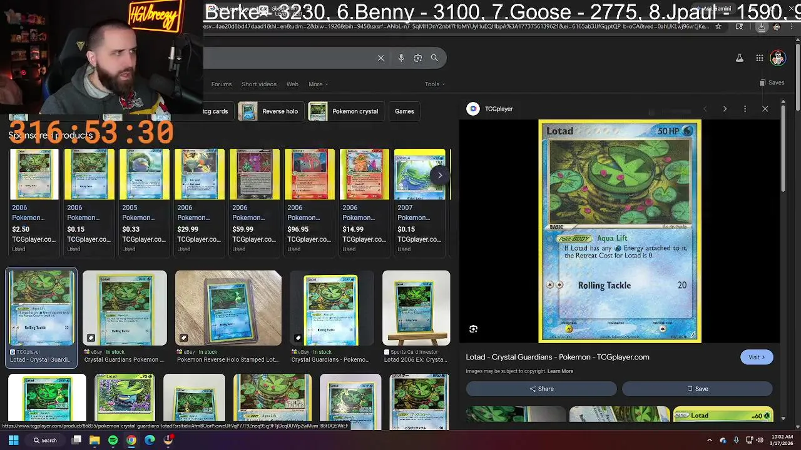Click the large Lotad card preview image
Screen dimensions: 801x450
pyautogui.click(x=620, y=231)
